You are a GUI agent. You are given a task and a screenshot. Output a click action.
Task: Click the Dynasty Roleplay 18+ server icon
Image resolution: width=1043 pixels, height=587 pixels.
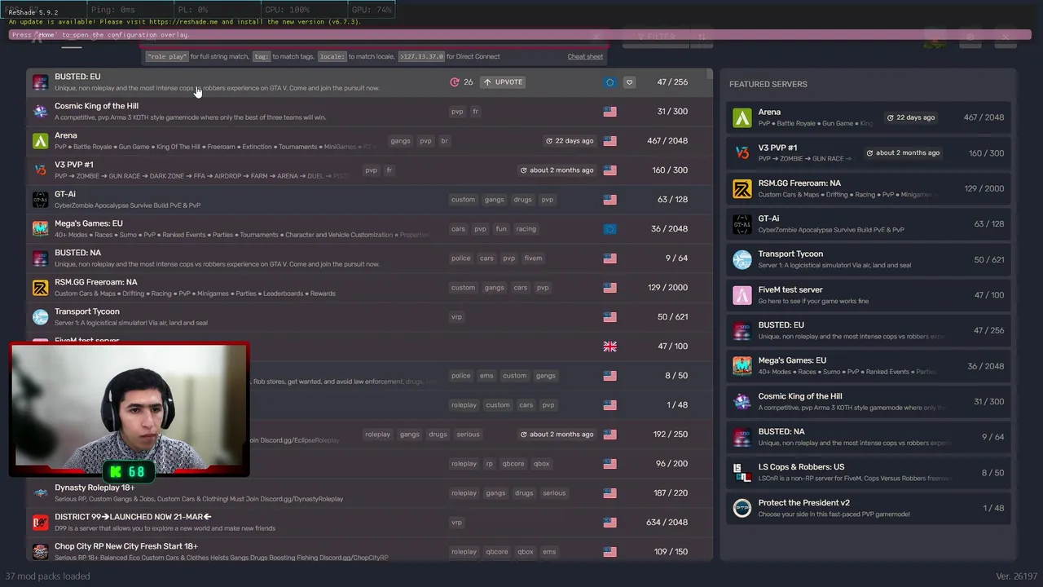tap(40, 493)
